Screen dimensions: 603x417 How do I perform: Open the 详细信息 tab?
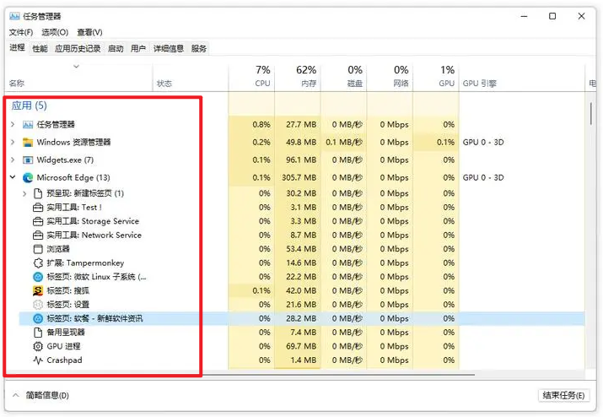169,48
